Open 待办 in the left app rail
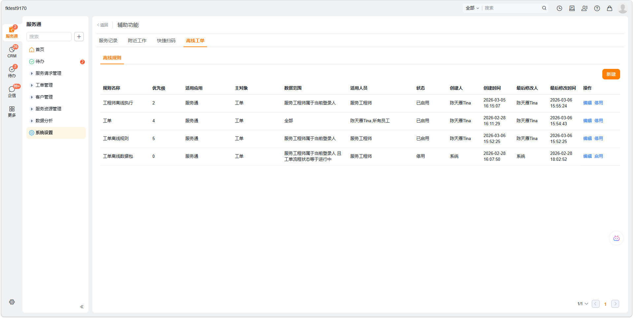Image resolution: width=633 pixels, height=318 pixels. (x=12, y=72)
